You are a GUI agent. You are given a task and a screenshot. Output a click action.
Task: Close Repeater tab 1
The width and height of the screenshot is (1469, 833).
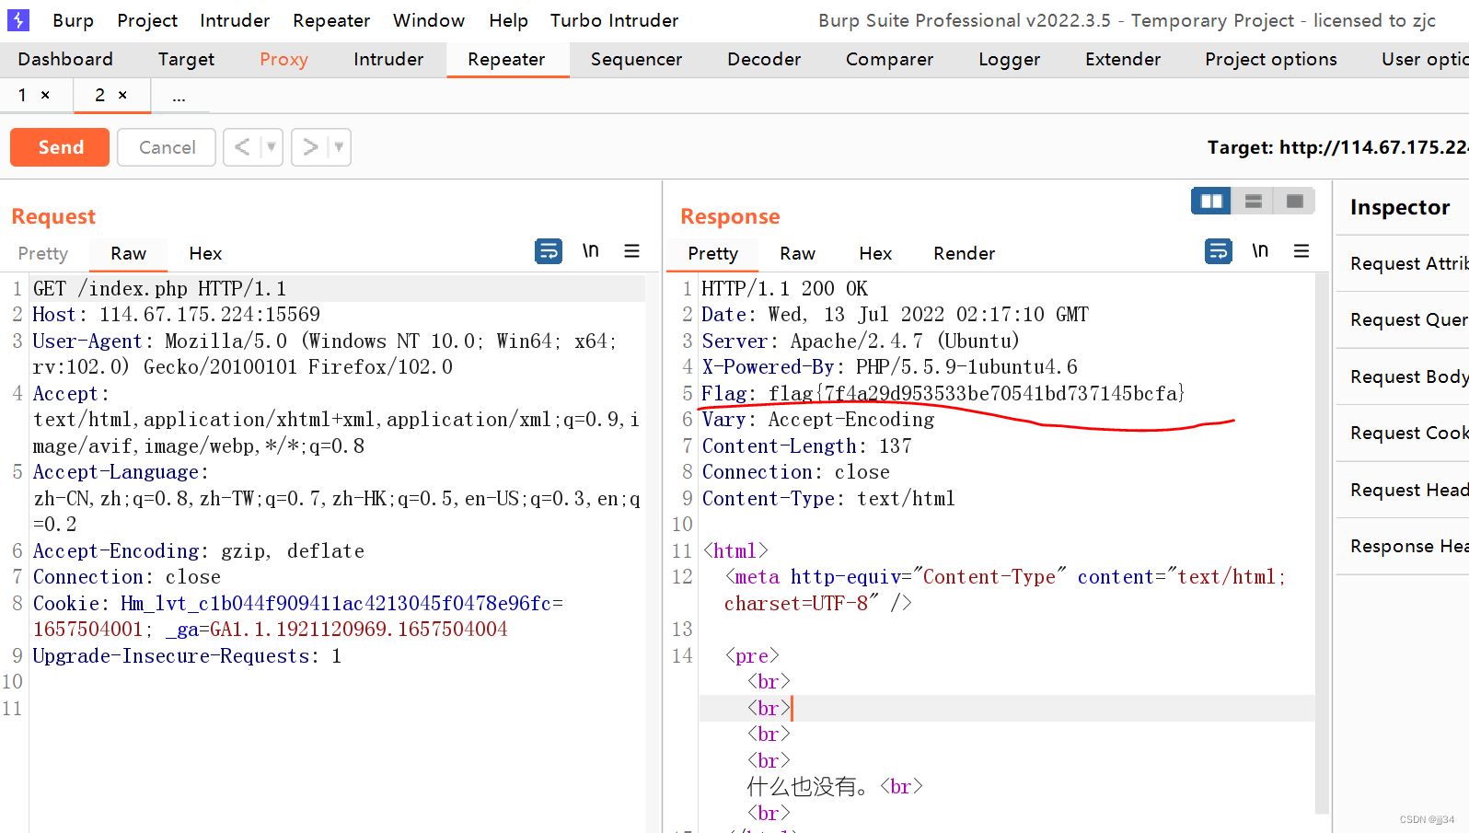tap(45, 95)
